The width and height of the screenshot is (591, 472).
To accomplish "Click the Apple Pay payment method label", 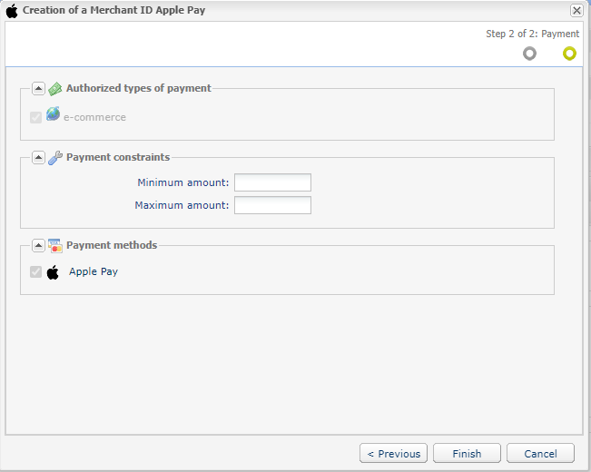I will (94, 271).
